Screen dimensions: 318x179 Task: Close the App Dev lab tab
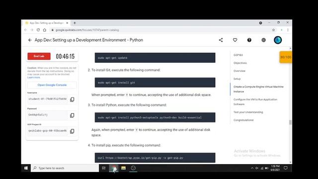[67, 23]
